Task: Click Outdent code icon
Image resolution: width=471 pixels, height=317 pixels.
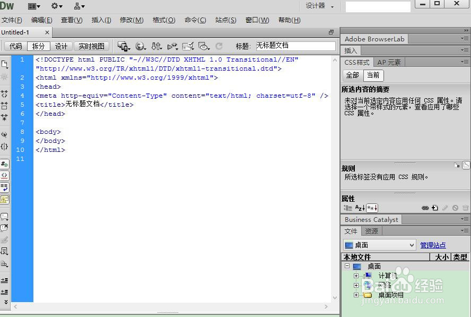Action: (4, 292)
